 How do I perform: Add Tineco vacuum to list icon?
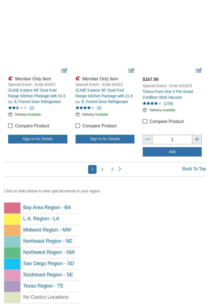[x=199, y=71]
